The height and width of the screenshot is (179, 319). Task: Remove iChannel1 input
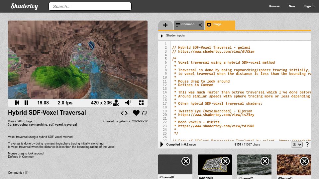click(225, 161)
